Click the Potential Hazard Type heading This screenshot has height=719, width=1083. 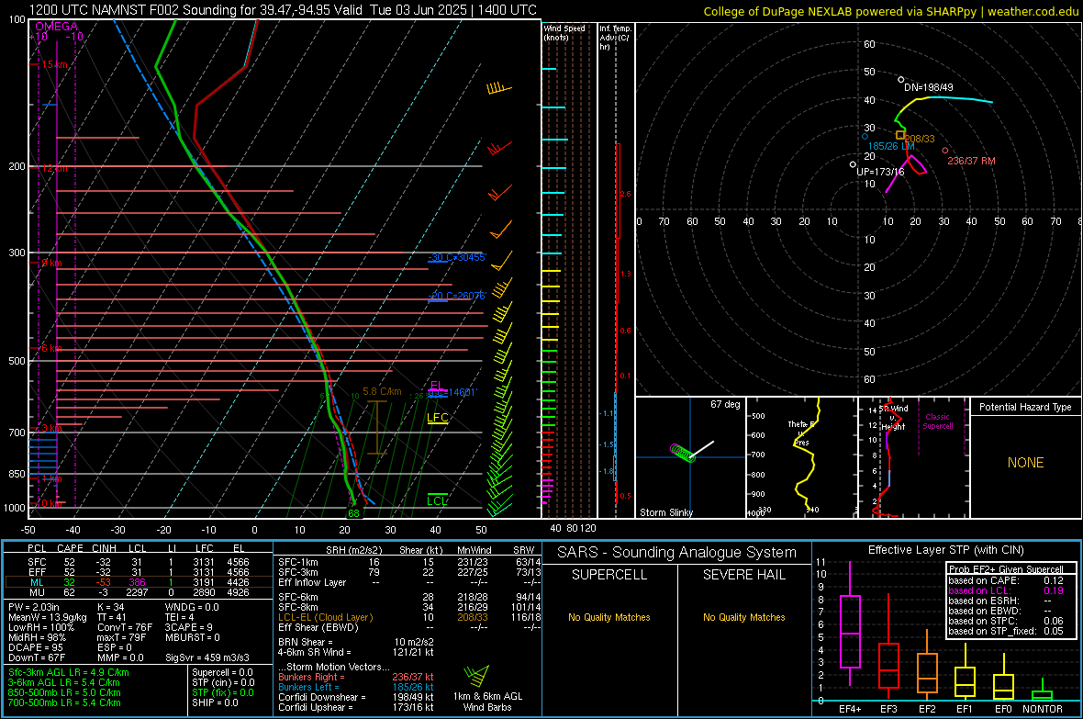(1025, 407)
